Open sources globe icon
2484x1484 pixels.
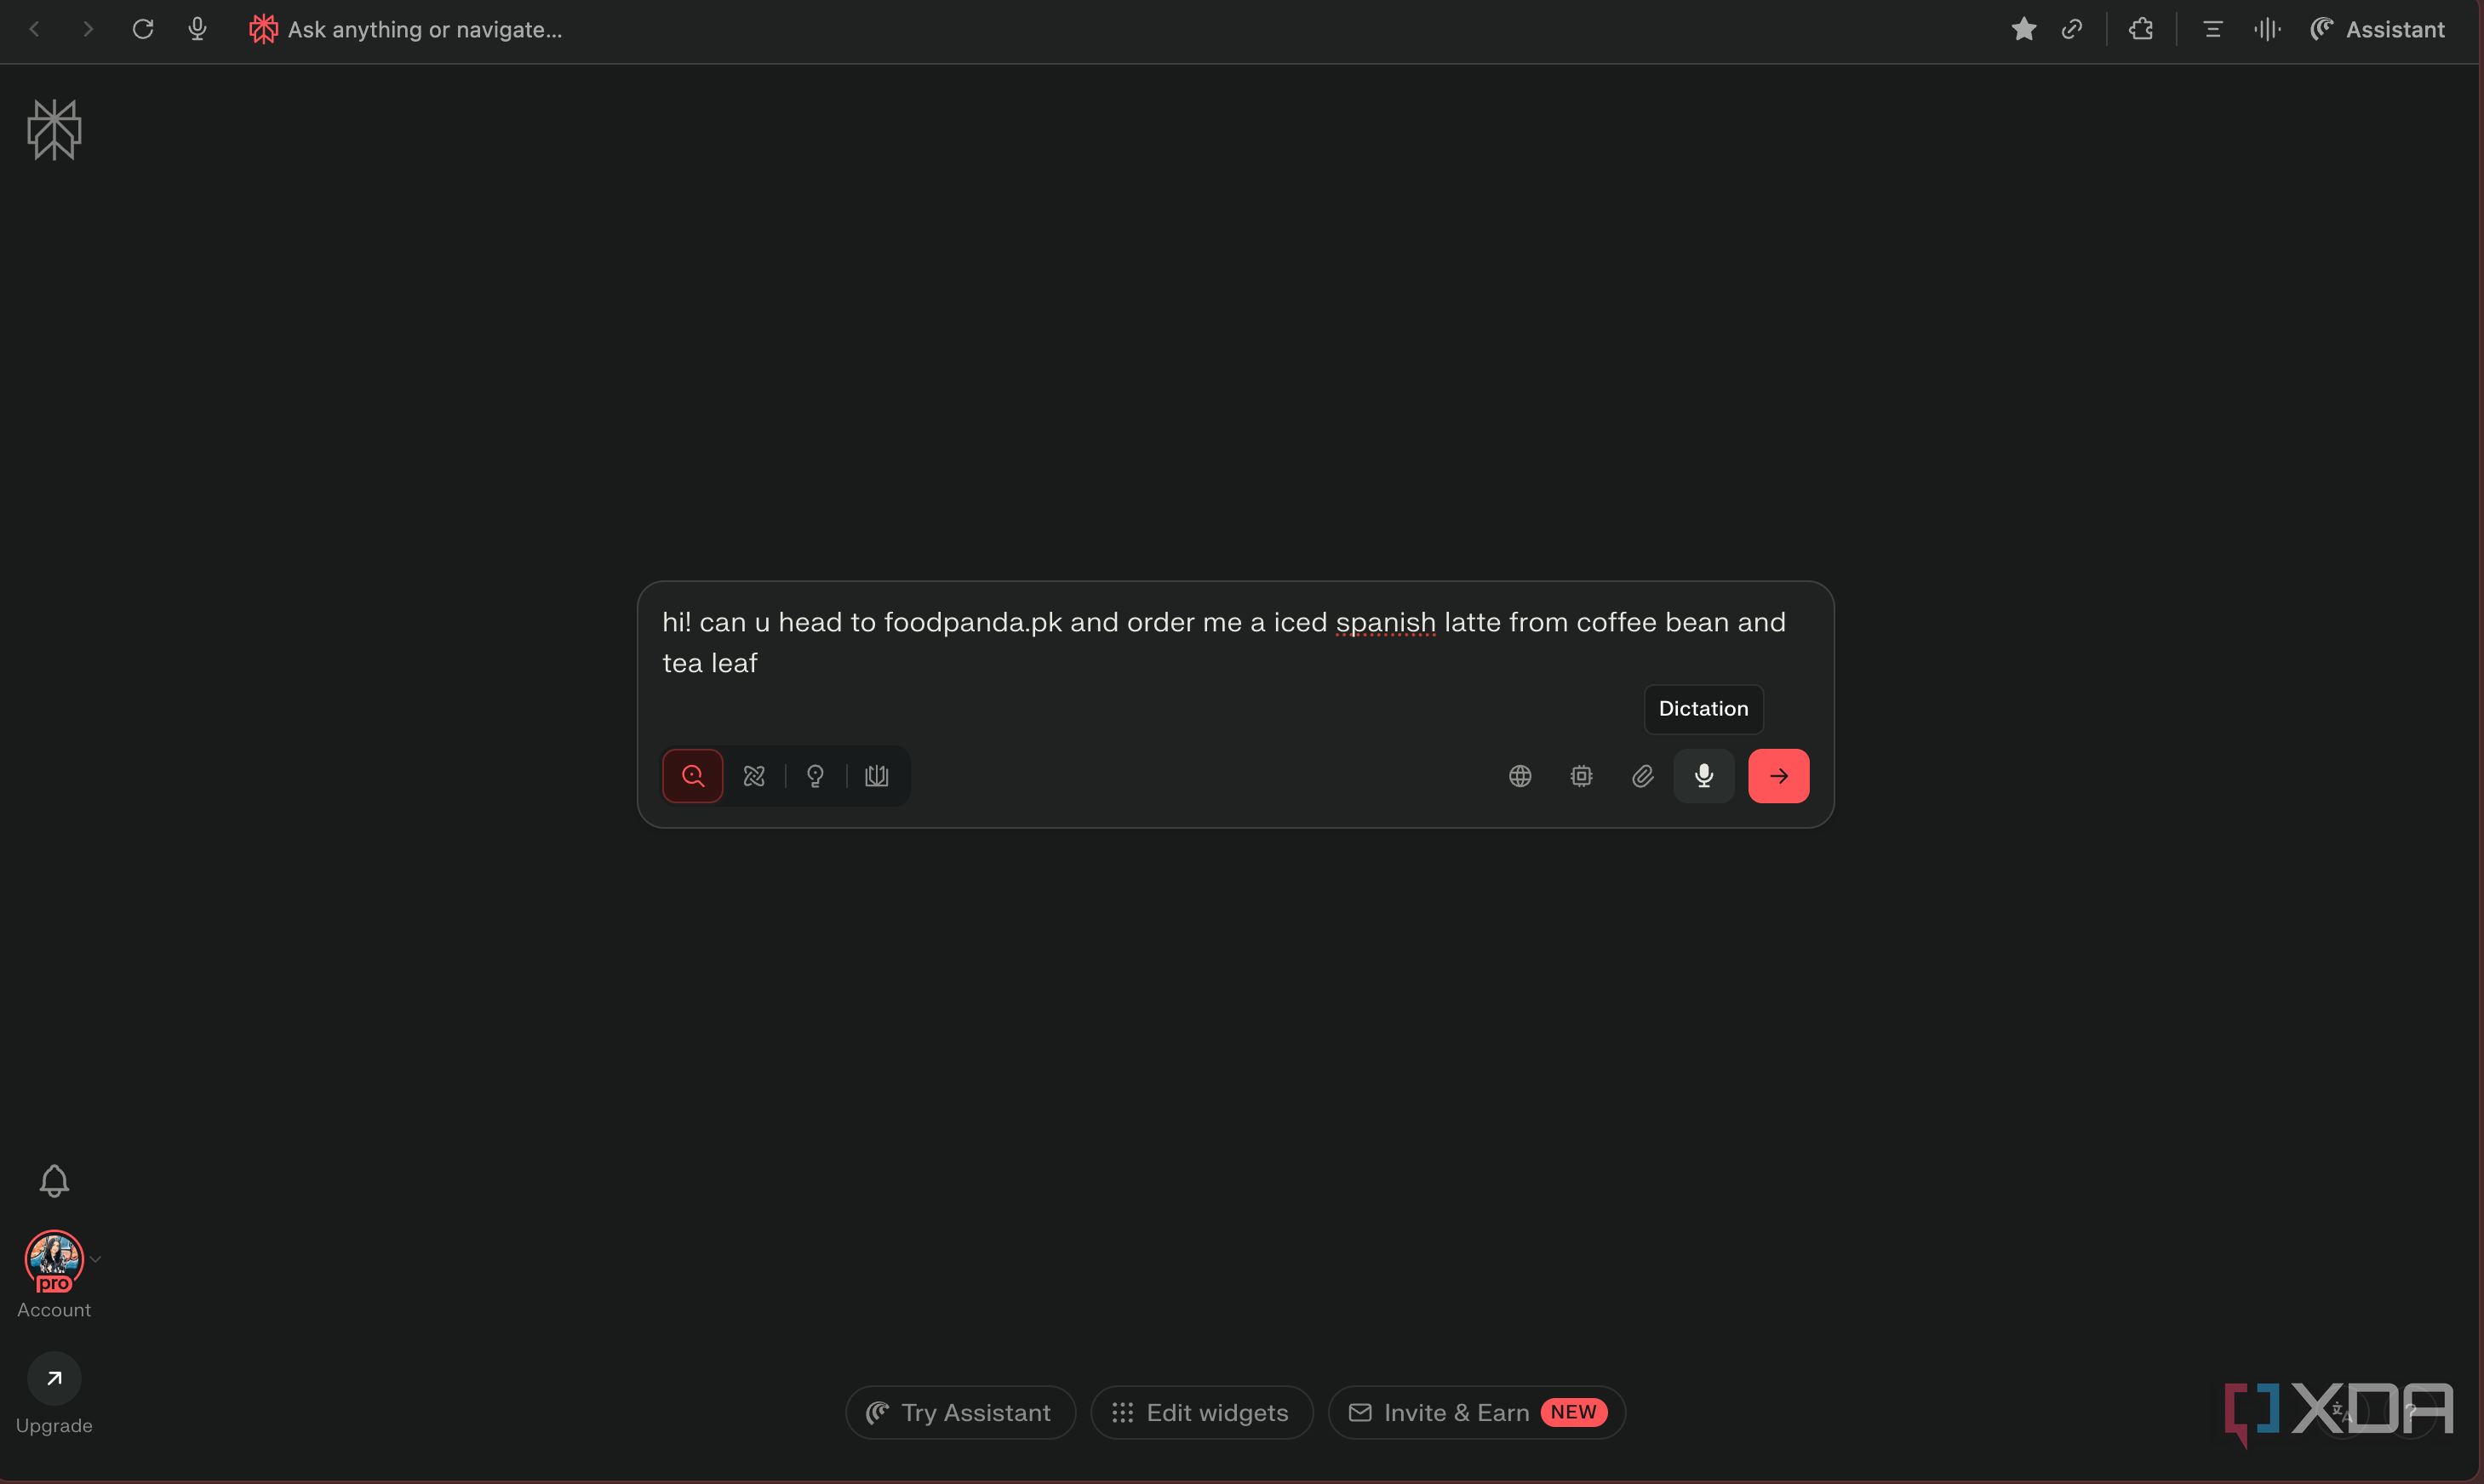(x=1520, y=775)
